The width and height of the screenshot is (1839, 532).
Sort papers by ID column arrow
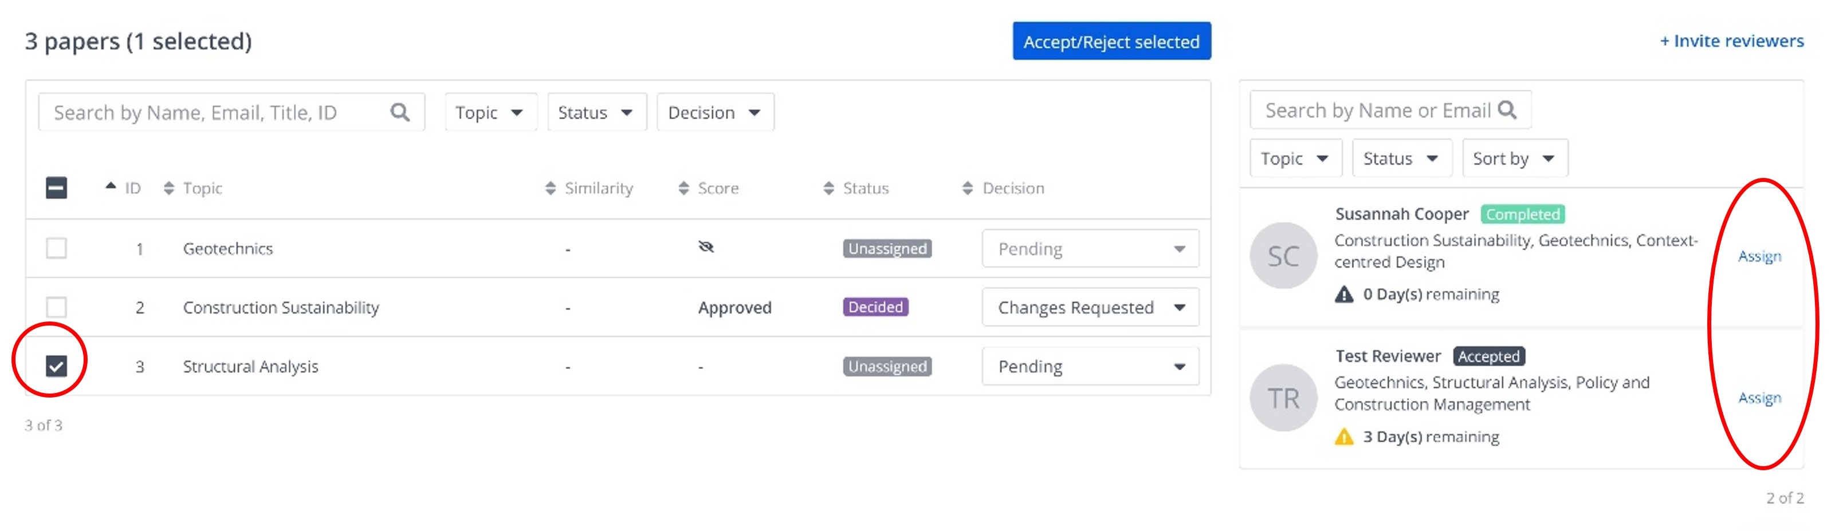pos(111,186)
